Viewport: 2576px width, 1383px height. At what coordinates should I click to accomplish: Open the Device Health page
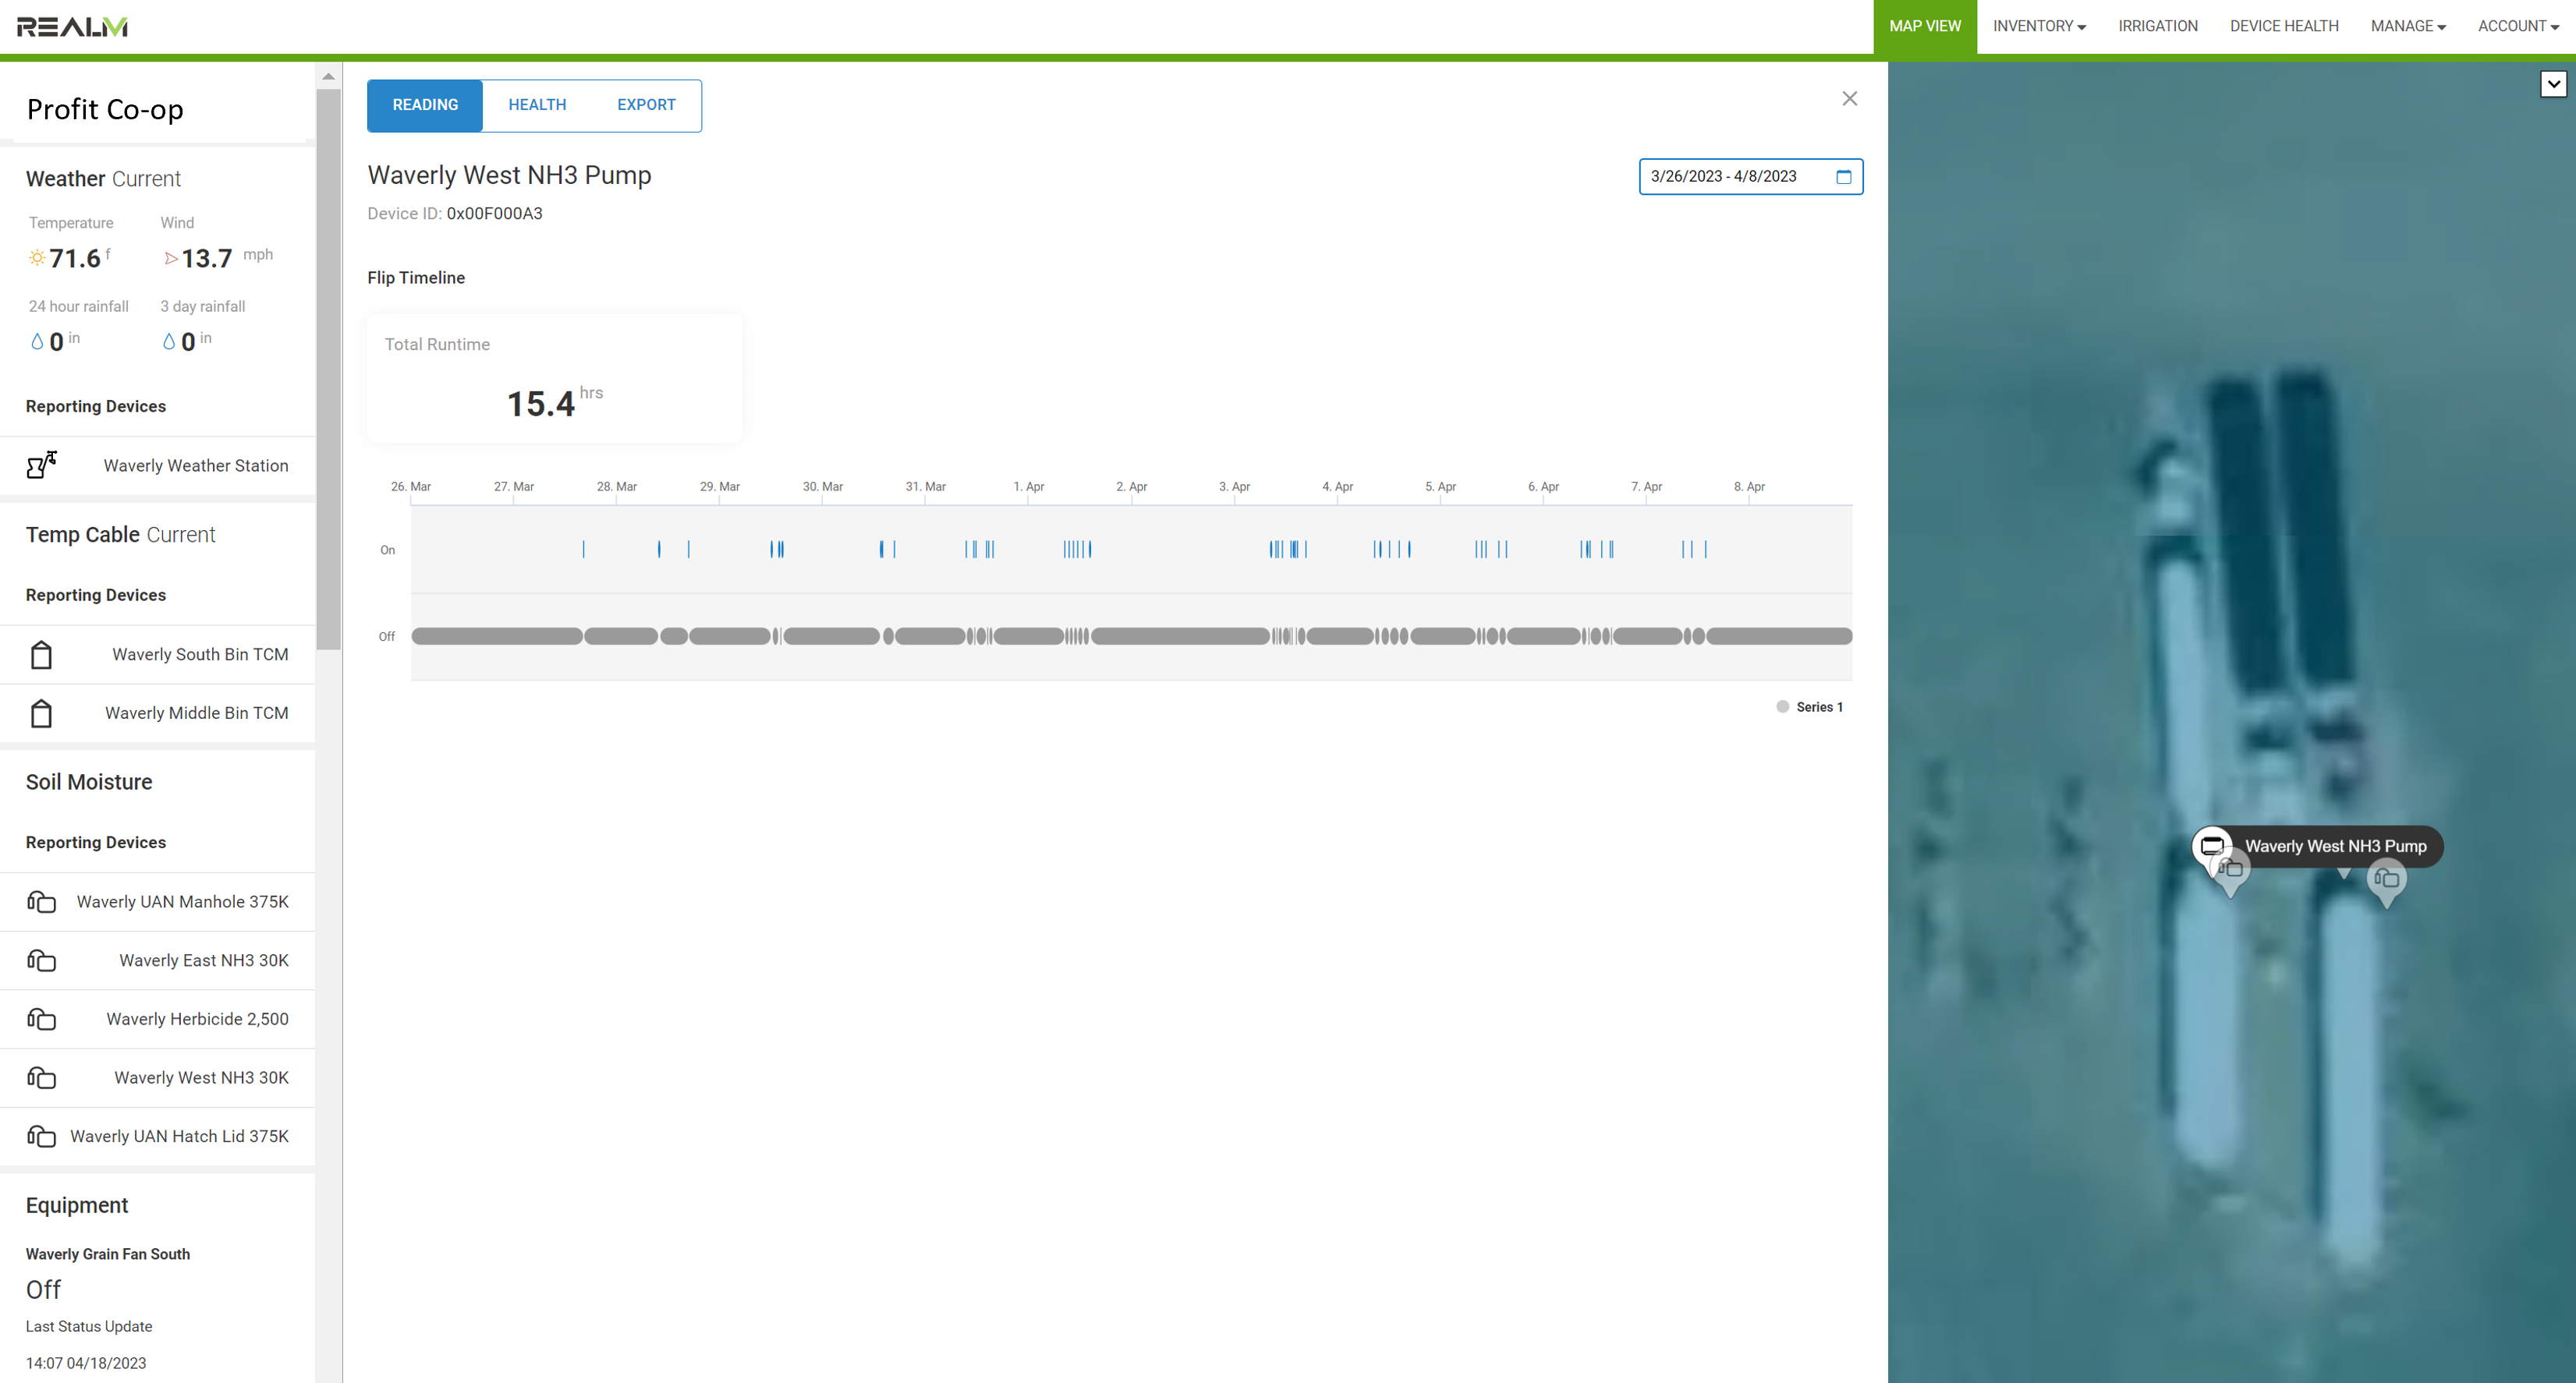(x=2283, y=27)
